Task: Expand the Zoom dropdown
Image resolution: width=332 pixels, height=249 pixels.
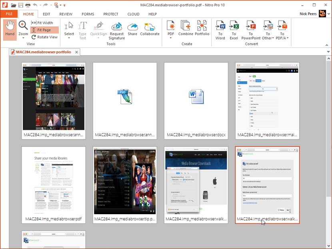Action: (x=23, y=38)
